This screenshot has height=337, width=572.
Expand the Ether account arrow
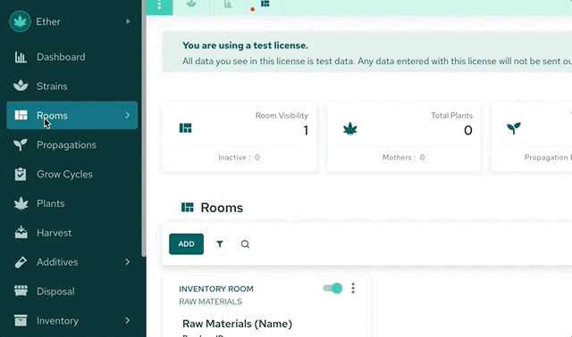[x=128, y=21]
